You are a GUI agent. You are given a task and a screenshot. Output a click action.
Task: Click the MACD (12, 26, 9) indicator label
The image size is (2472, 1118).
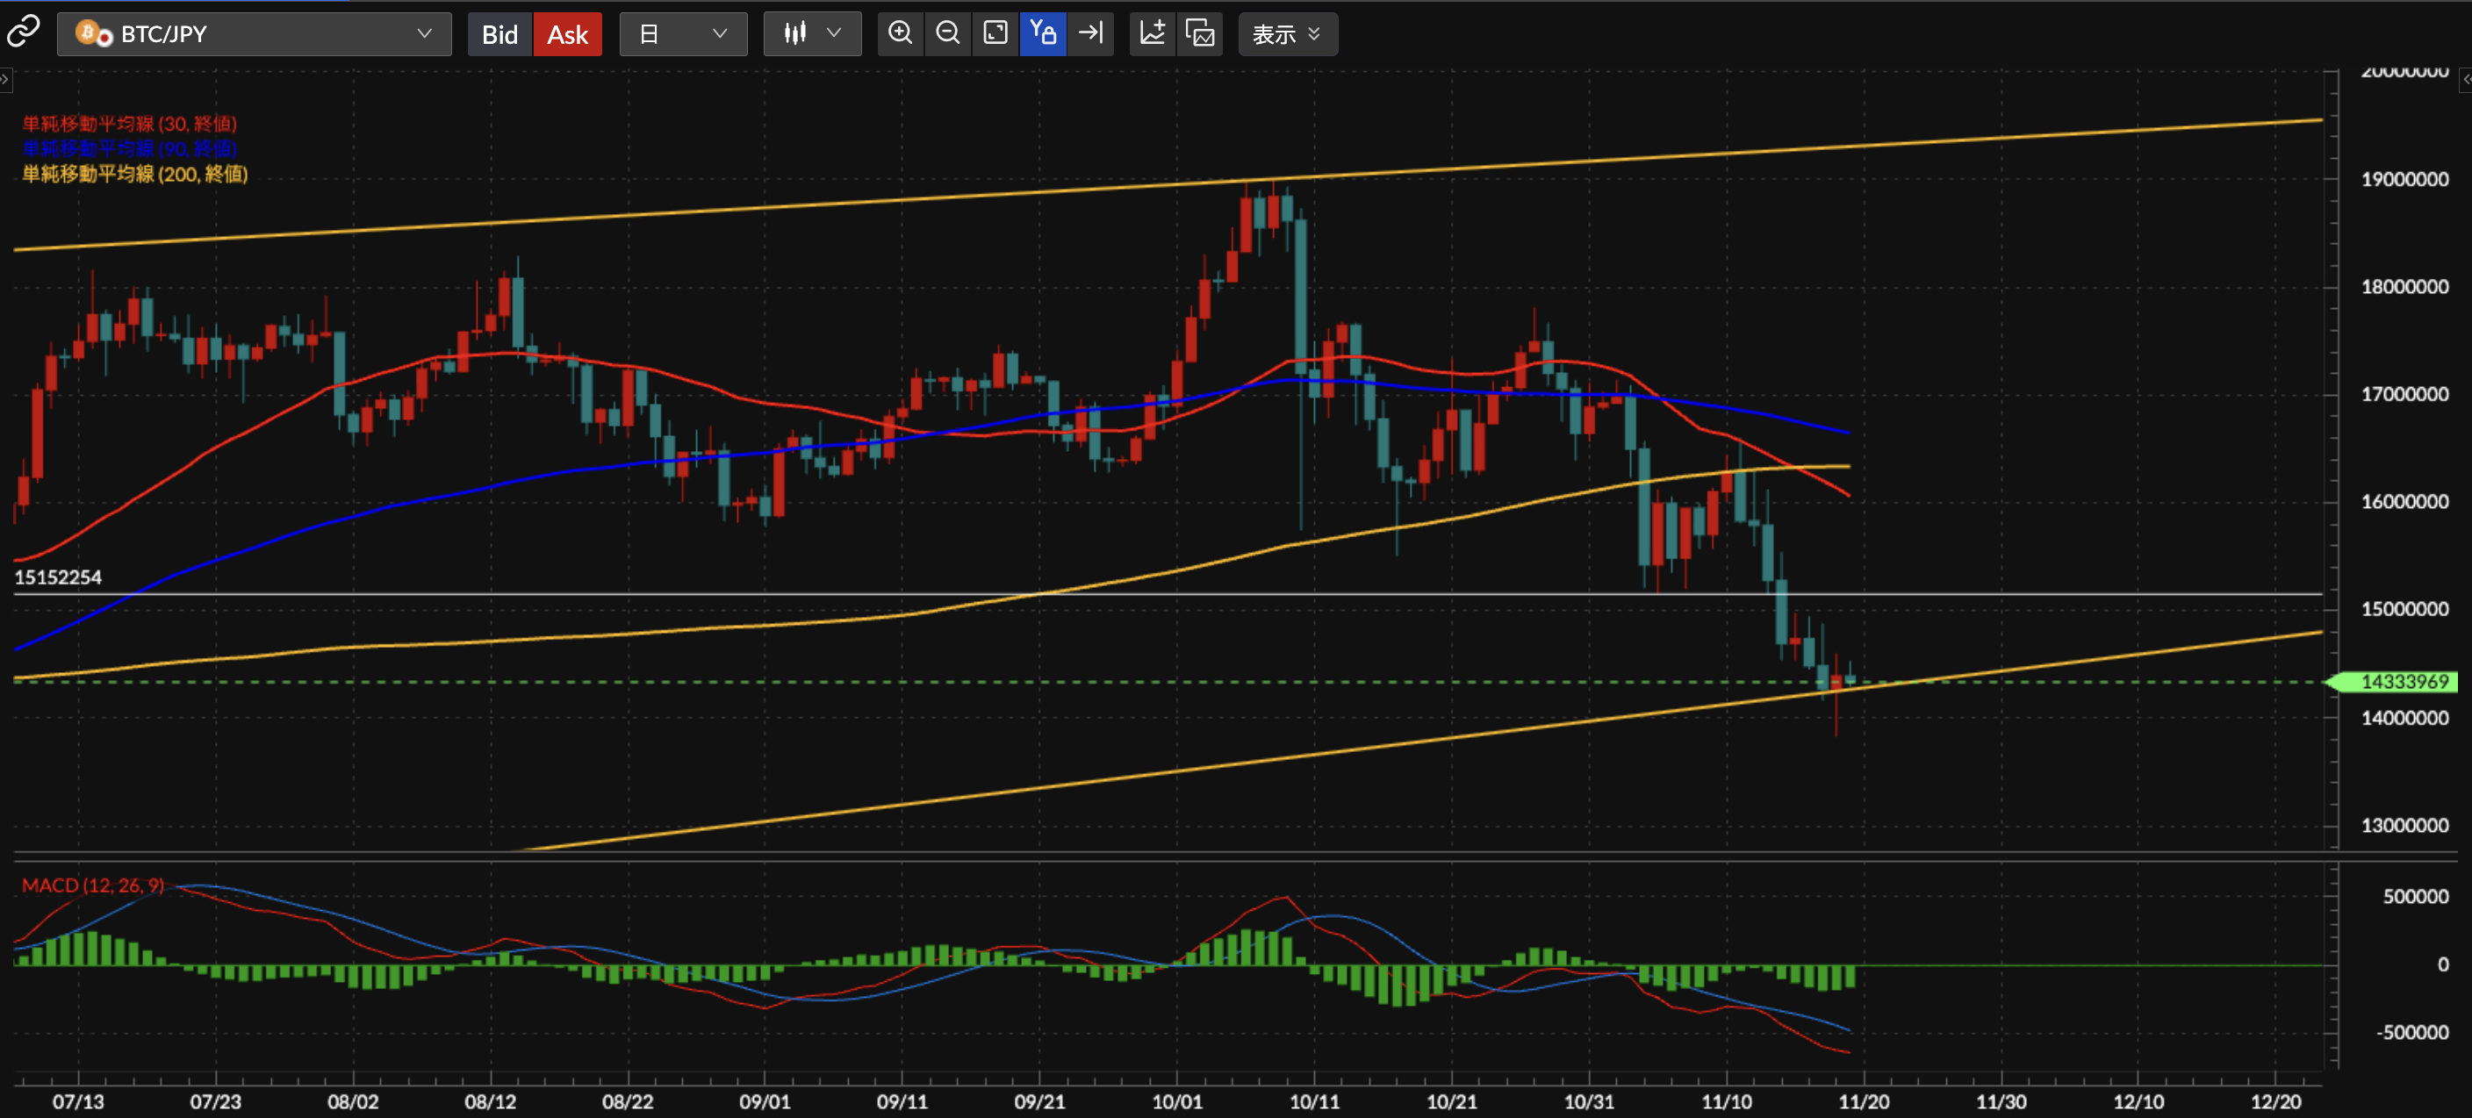click(x=93, y=885)
